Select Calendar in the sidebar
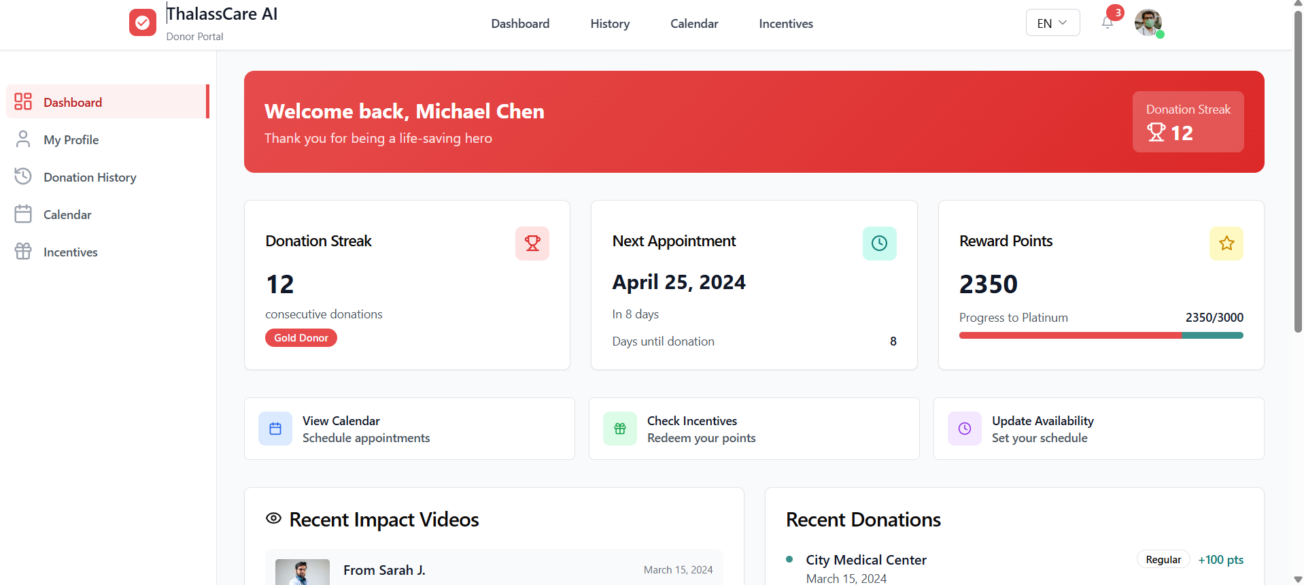This screenshot has width=1304, height=585. coord(107,214)
